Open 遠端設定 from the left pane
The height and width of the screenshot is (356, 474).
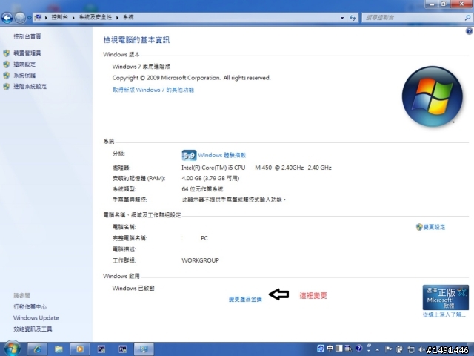pos(24,65)
